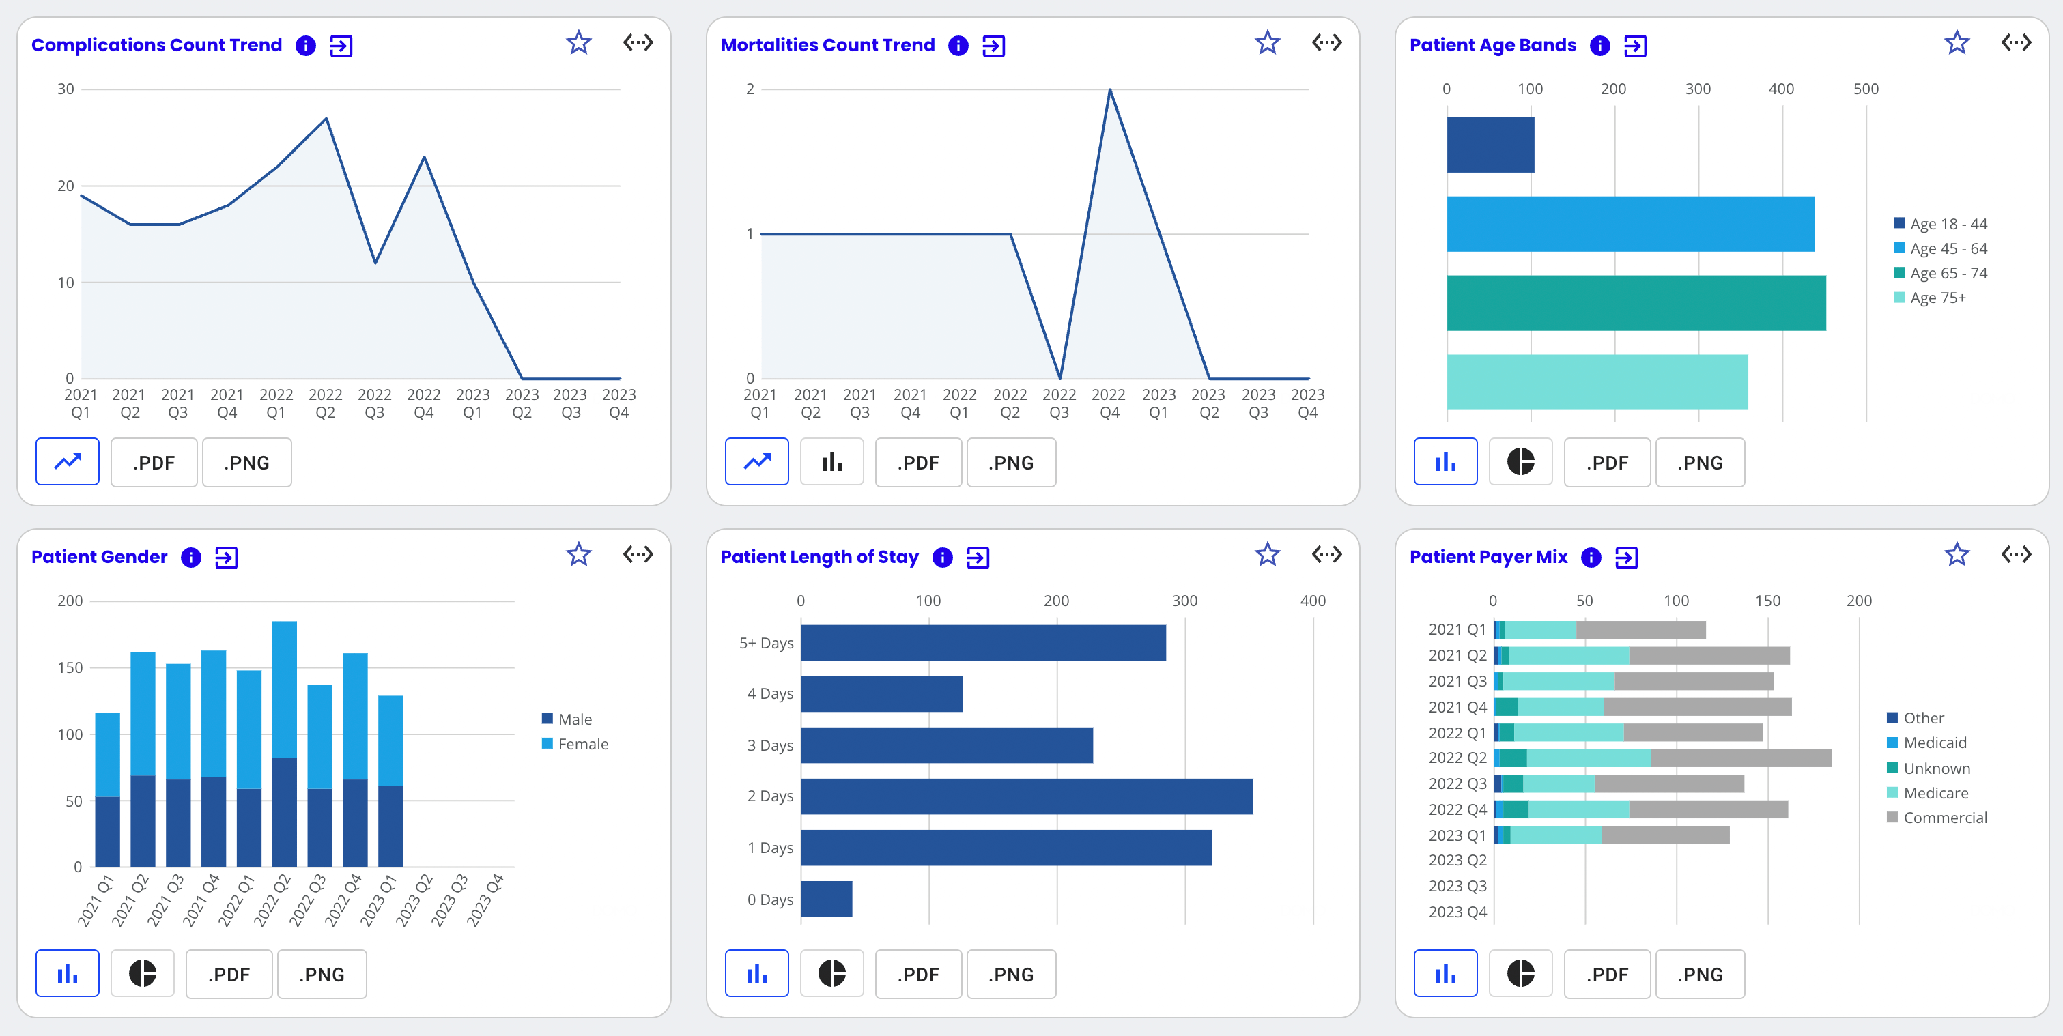Star the Patient Age Bands card
This screenshot has width=2063, height=1036.
click(1957, 42)
